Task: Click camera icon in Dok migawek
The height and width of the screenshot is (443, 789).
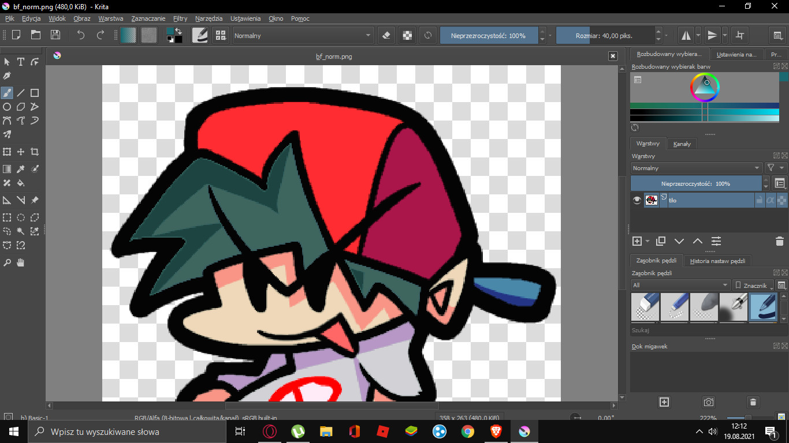Action: [709, 402]
